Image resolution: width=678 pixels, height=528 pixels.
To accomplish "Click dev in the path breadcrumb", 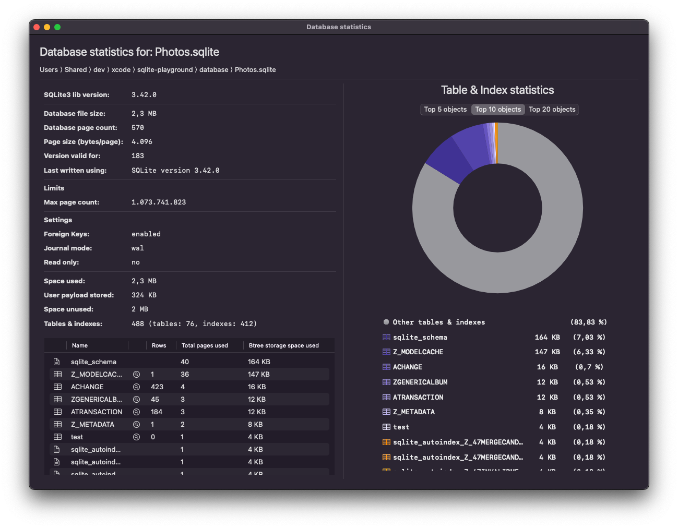I will (99, 69).
